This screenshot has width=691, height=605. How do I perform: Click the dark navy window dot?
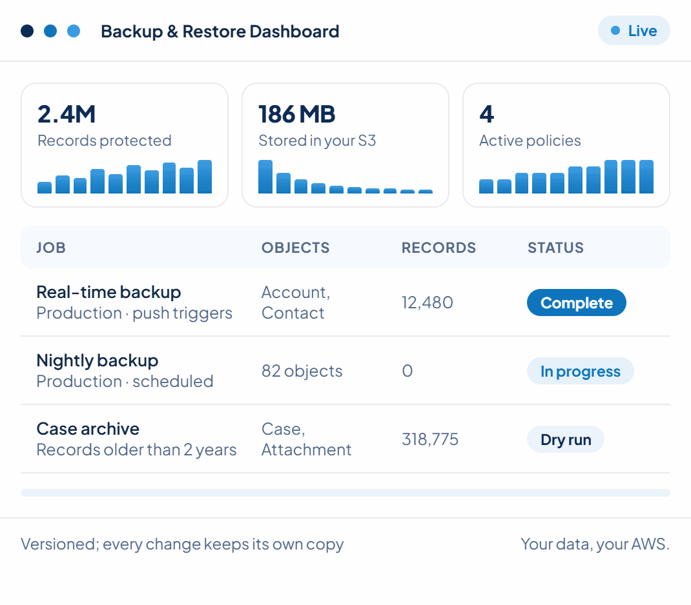(27, 31)
